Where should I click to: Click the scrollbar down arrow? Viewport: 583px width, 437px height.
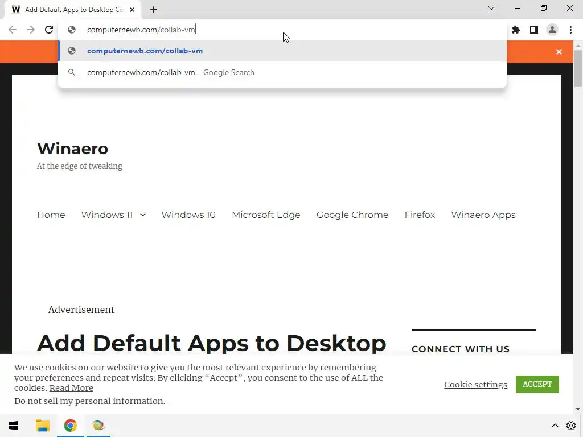coord(578,409)
